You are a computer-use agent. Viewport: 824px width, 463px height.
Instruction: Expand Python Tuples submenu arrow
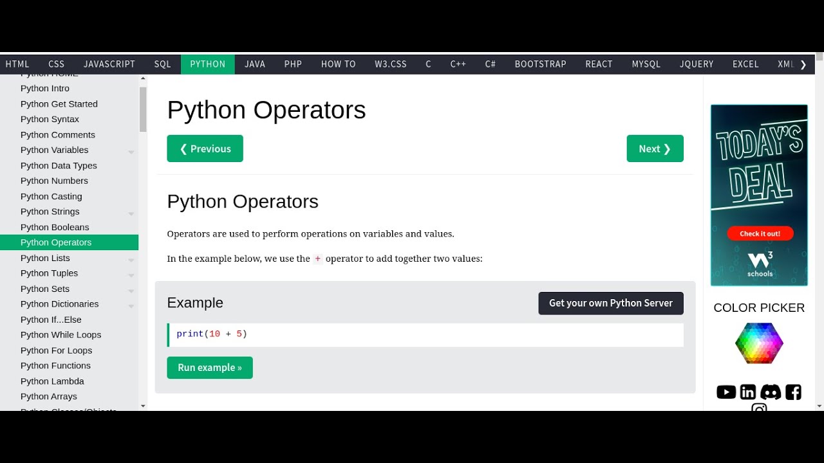(x=131, y=276)
